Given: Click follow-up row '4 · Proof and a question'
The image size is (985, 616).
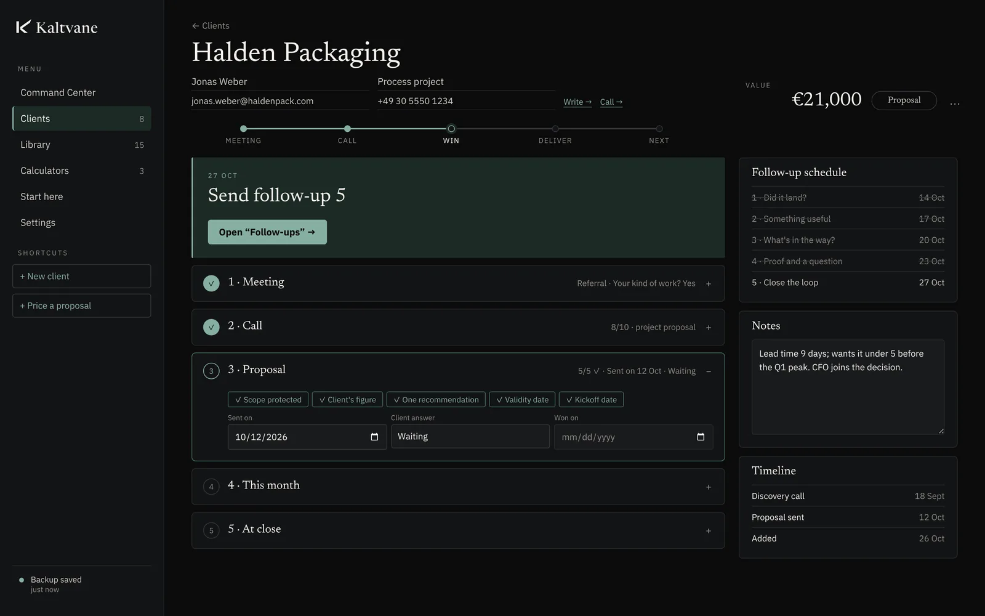Looking at the screenshot, I should (848, 261).
